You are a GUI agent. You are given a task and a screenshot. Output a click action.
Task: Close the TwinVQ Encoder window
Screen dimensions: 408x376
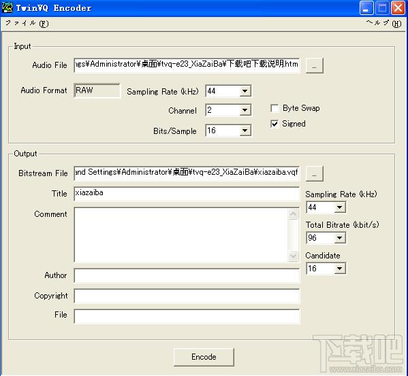tap(398, 7)
